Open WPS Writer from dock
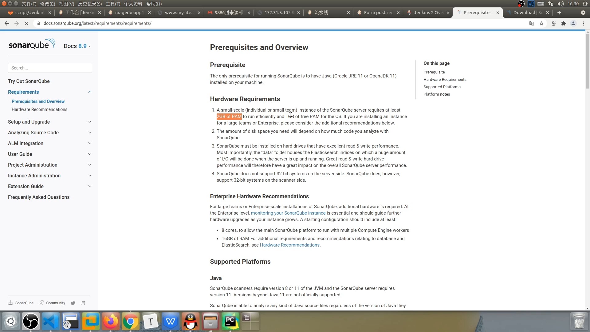The width and height of the screenshot is (590, 332). click(x=171, y=322)
